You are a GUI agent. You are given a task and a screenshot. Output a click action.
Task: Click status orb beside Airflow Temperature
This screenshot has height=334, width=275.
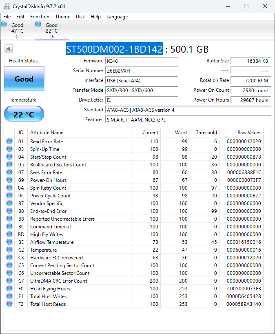[x=9, y=242]
